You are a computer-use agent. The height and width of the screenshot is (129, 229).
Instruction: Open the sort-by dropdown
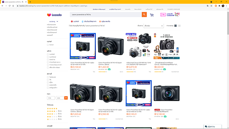[154, 26]
